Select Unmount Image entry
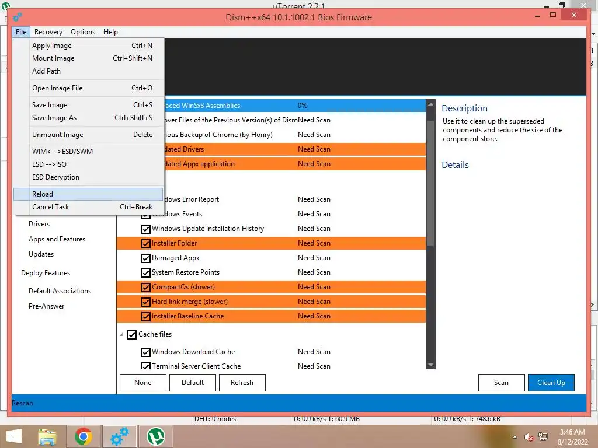Image resolution: width=598 pixels, height=448 pixels. (89, 135)
